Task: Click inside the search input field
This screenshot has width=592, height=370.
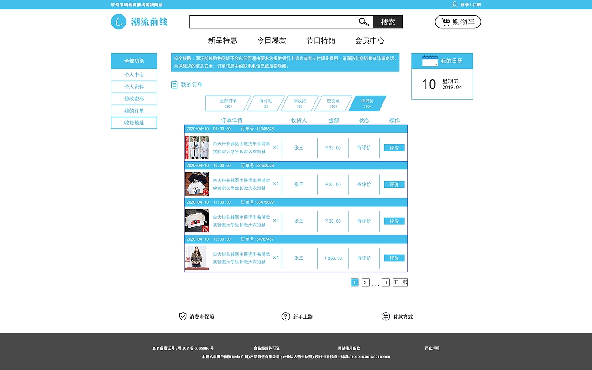Action: [273, 21]
